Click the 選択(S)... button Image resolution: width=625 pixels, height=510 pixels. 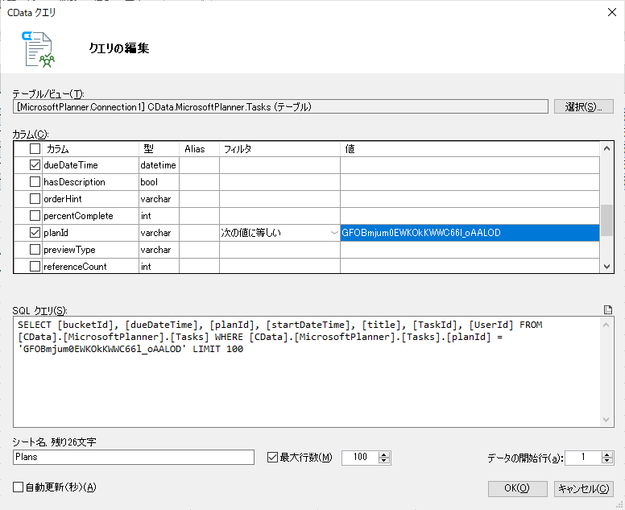tap(583, 107)
